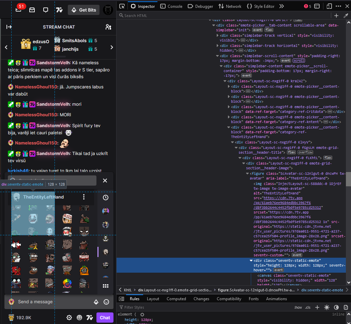Click the 7TV logo in the top bar

(59, 10)
